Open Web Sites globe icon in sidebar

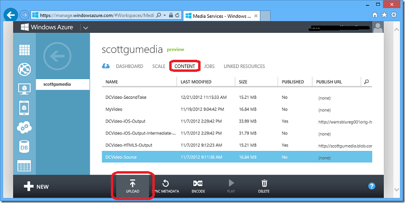(24, 69)
